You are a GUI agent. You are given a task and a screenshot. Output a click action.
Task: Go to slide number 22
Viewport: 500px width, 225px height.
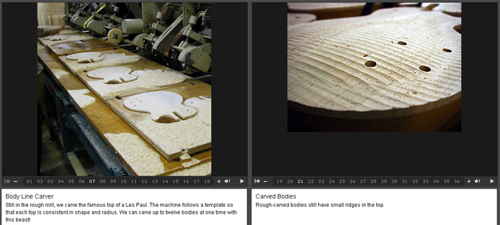pos(311,181)
